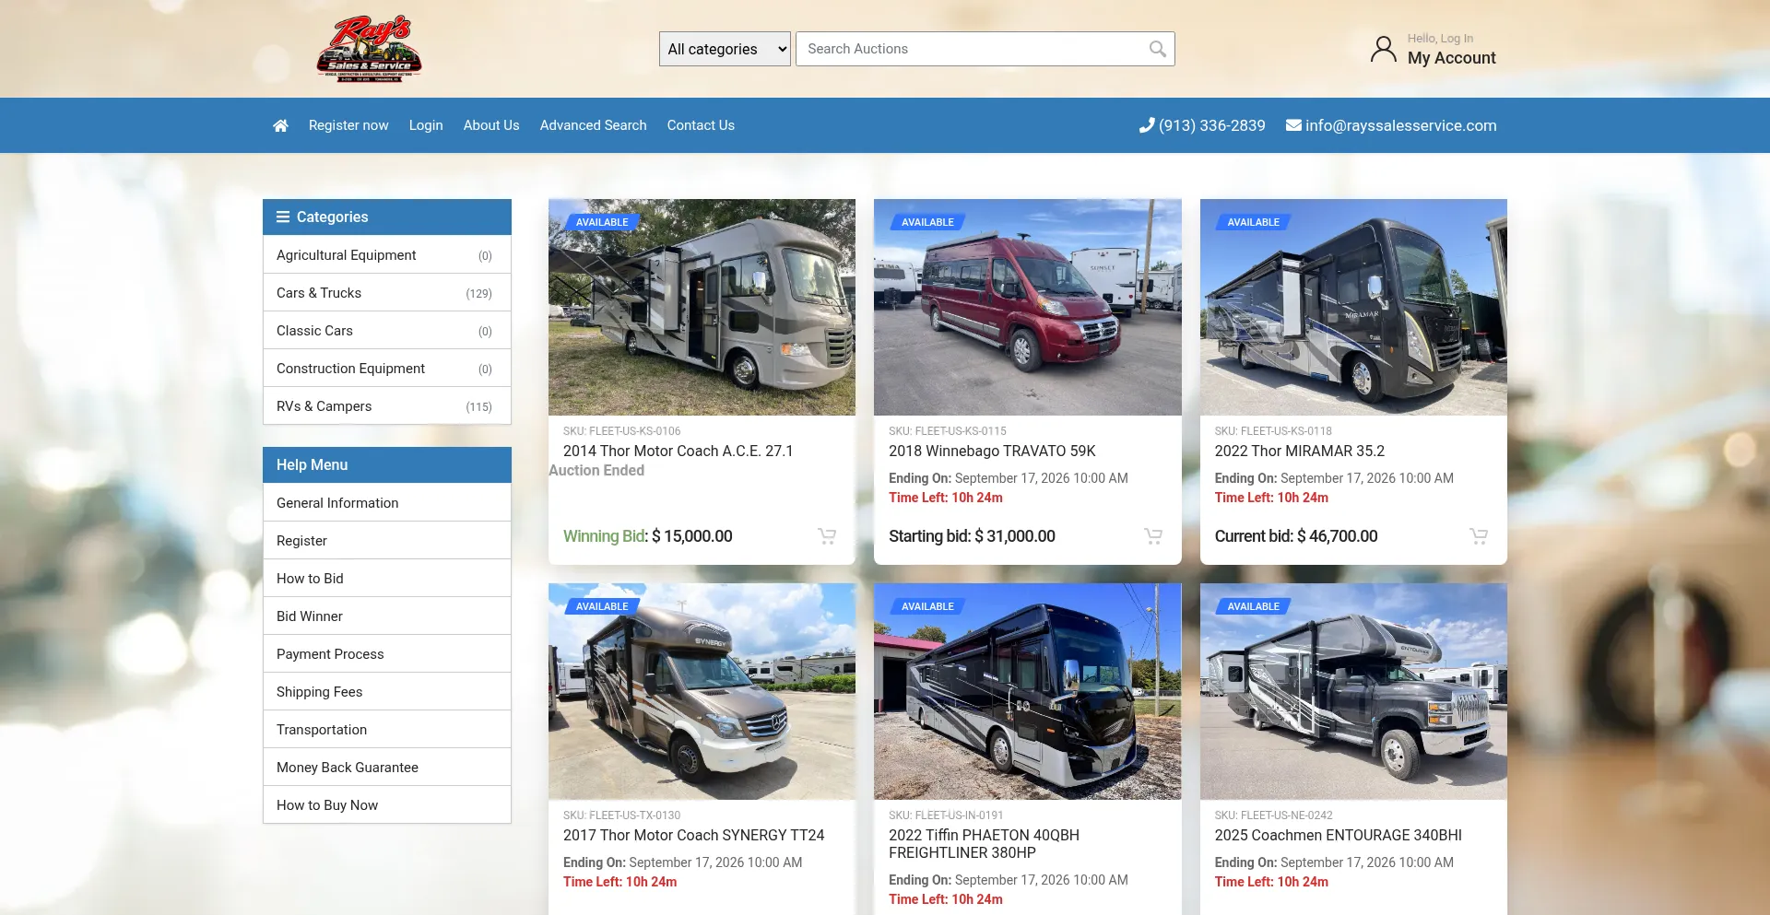Open the 2025 Coachmen ENTOURAGE 340BHI photo

(x=1353, y=691)
